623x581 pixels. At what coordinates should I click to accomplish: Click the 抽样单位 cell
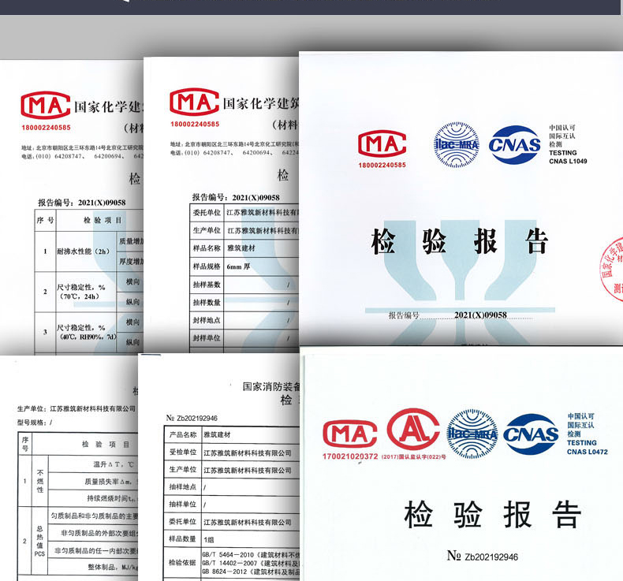[x=183, y=504]
